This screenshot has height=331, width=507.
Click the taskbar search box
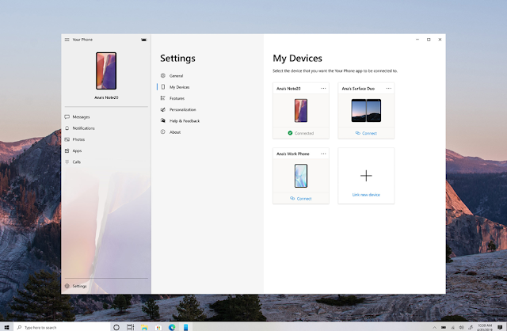(62, 327)
